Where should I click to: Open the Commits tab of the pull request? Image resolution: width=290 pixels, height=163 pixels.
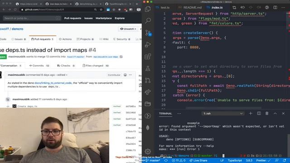coord(39,66)
